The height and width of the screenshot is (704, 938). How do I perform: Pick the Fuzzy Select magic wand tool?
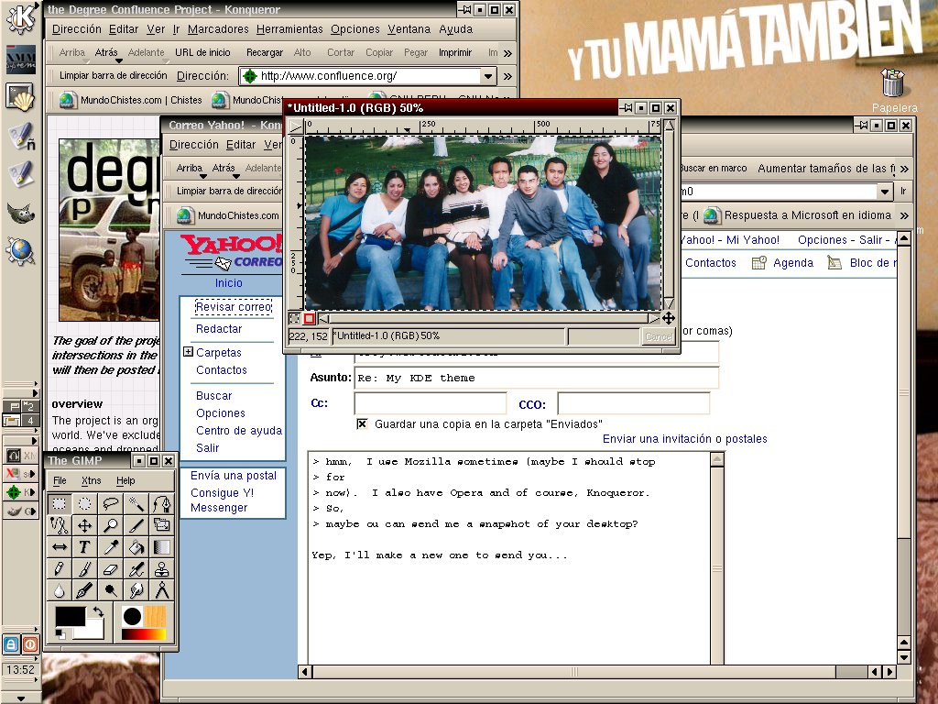136,503
